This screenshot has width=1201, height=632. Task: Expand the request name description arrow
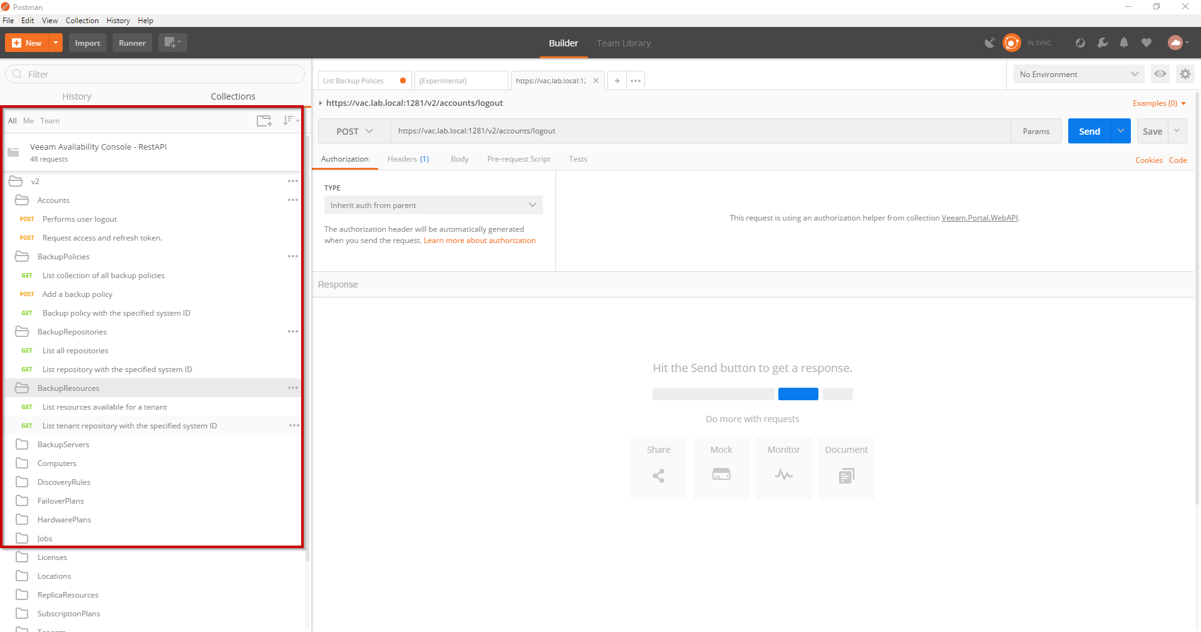point(321,103)
